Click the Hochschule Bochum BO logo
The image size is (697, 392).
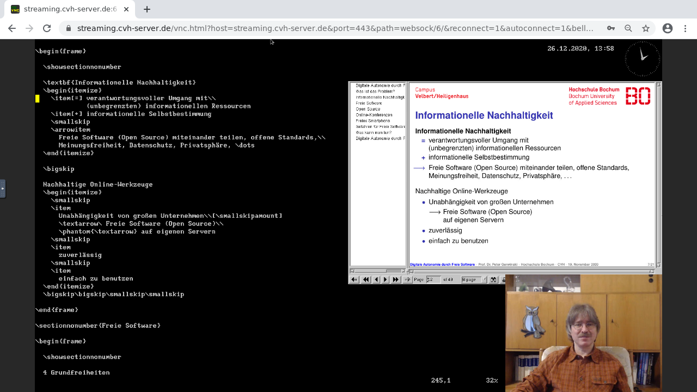[638, 96]
